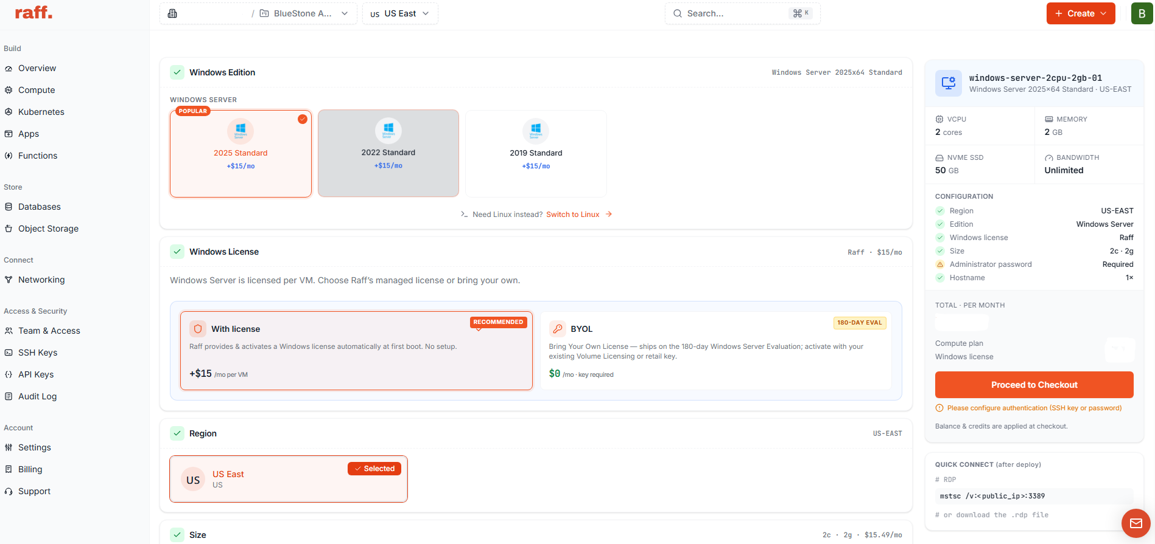
Task: Click the Hostname configuration row
Action: 1034,278
